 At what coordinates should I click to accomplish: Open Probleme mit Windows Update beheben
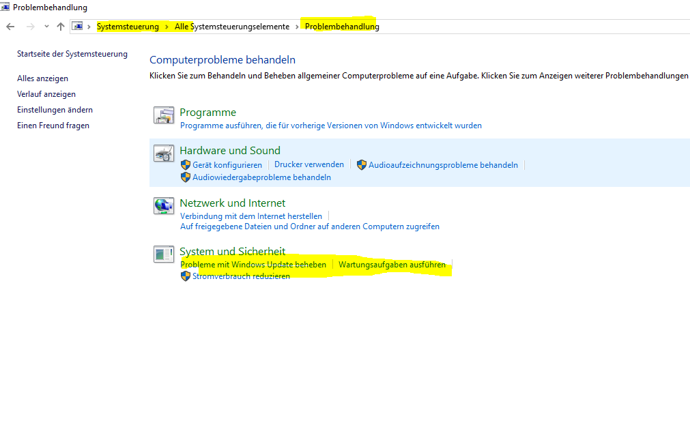[253, 265]
